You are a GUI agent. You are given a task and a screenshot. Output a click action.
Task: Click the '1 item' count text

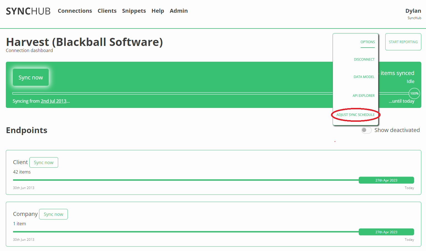coord(19,224)
